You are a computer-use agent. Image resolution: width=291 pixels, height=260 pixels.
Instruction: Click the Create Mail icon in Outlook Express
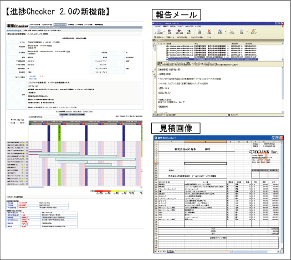coord(158,32)
